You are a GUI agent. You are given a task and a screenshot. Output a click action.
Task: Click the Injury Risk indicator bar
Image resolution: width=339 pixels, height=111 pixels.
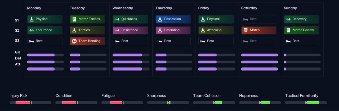click(30, 103)
